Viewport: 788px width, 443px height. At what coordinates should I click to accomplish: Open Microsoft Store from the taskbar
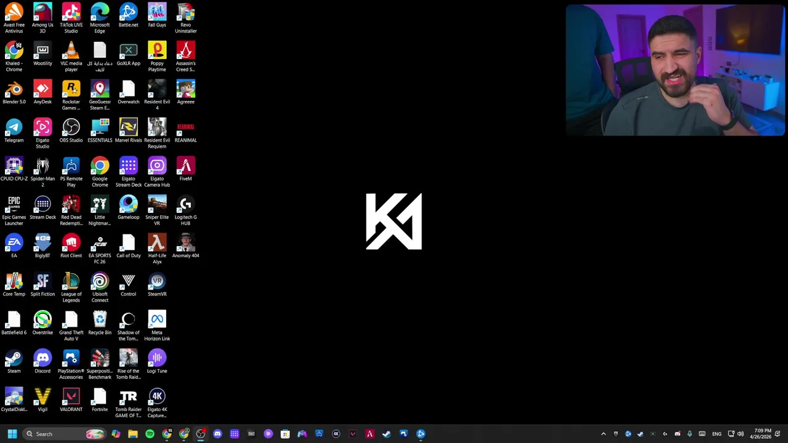[x=285, y=434]
